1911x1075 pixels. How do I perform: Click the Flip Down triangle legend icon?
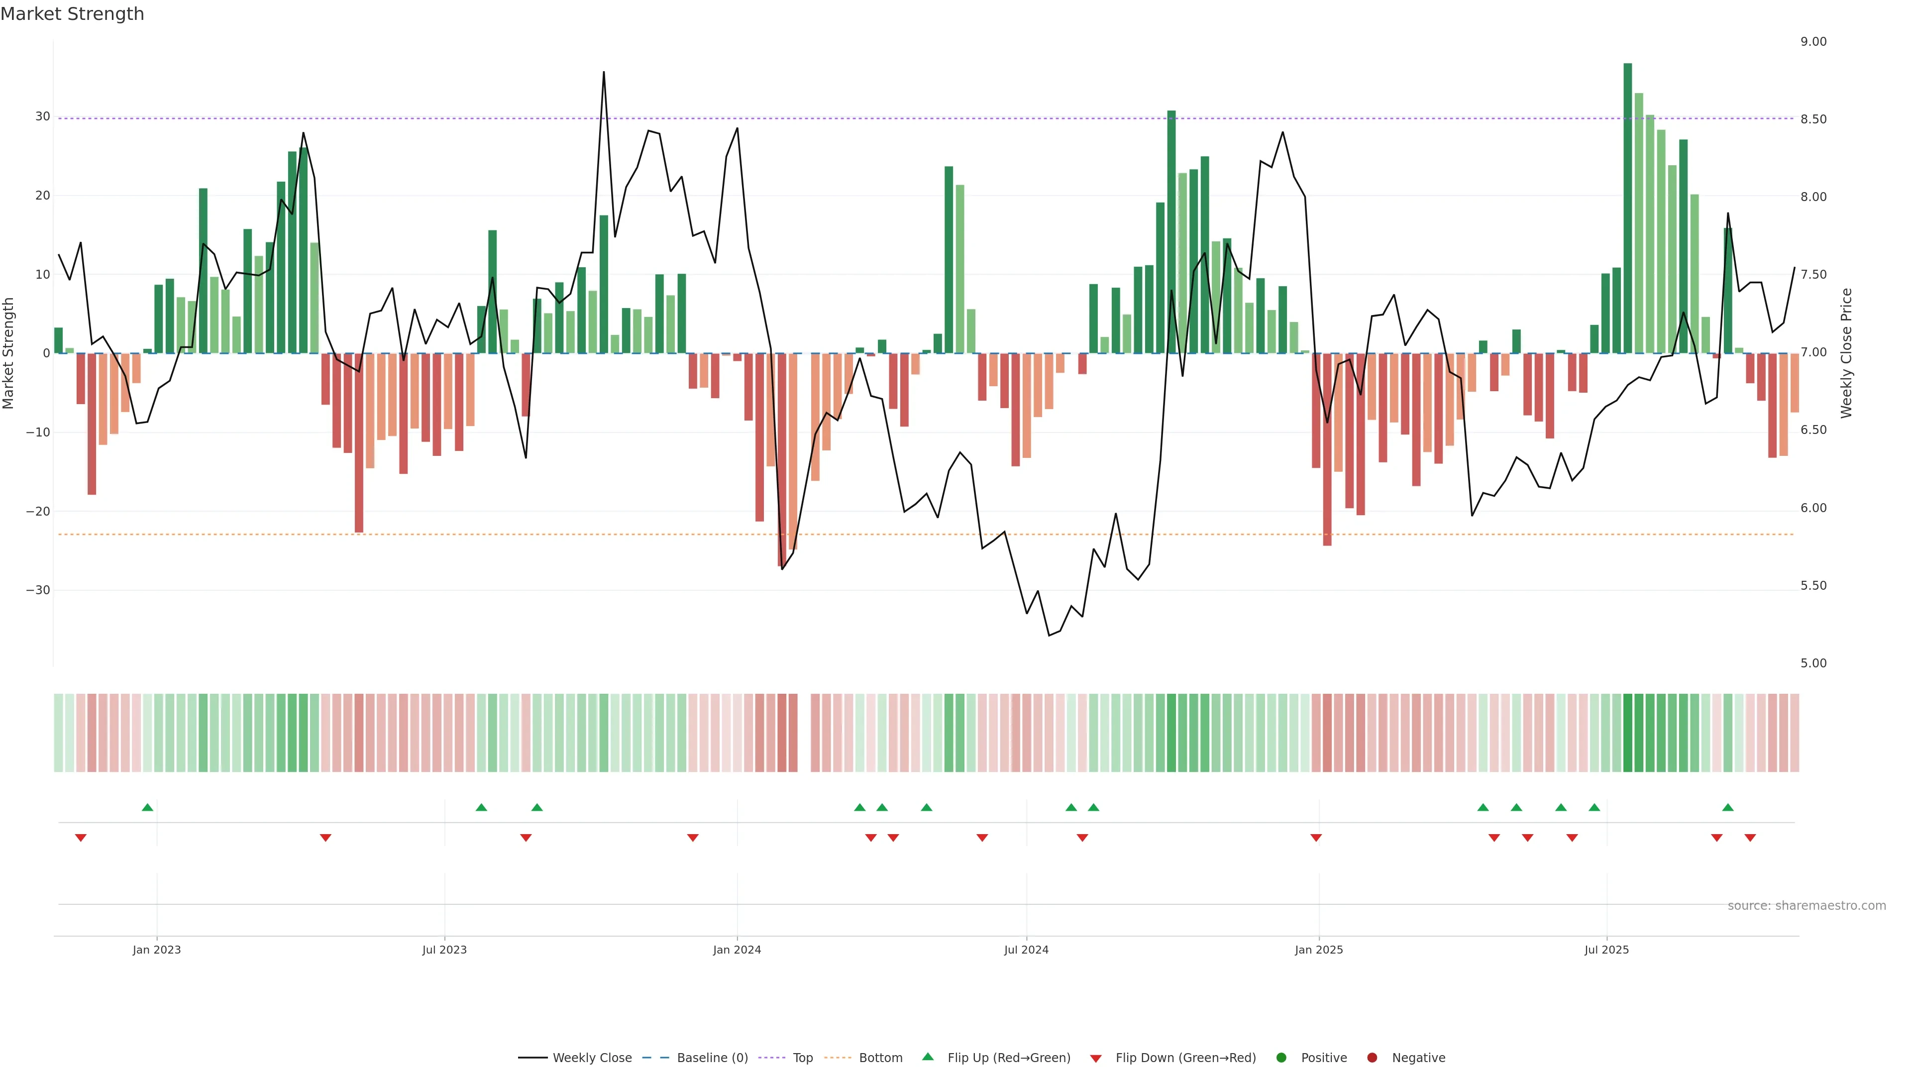(x=1096, y=1058)
